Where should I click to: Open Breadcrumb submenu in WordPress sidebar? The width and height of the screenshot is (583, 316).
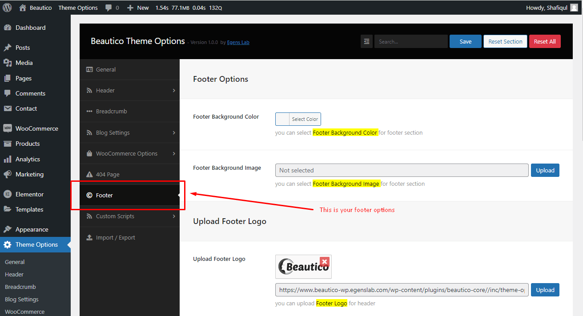[20, 287]
